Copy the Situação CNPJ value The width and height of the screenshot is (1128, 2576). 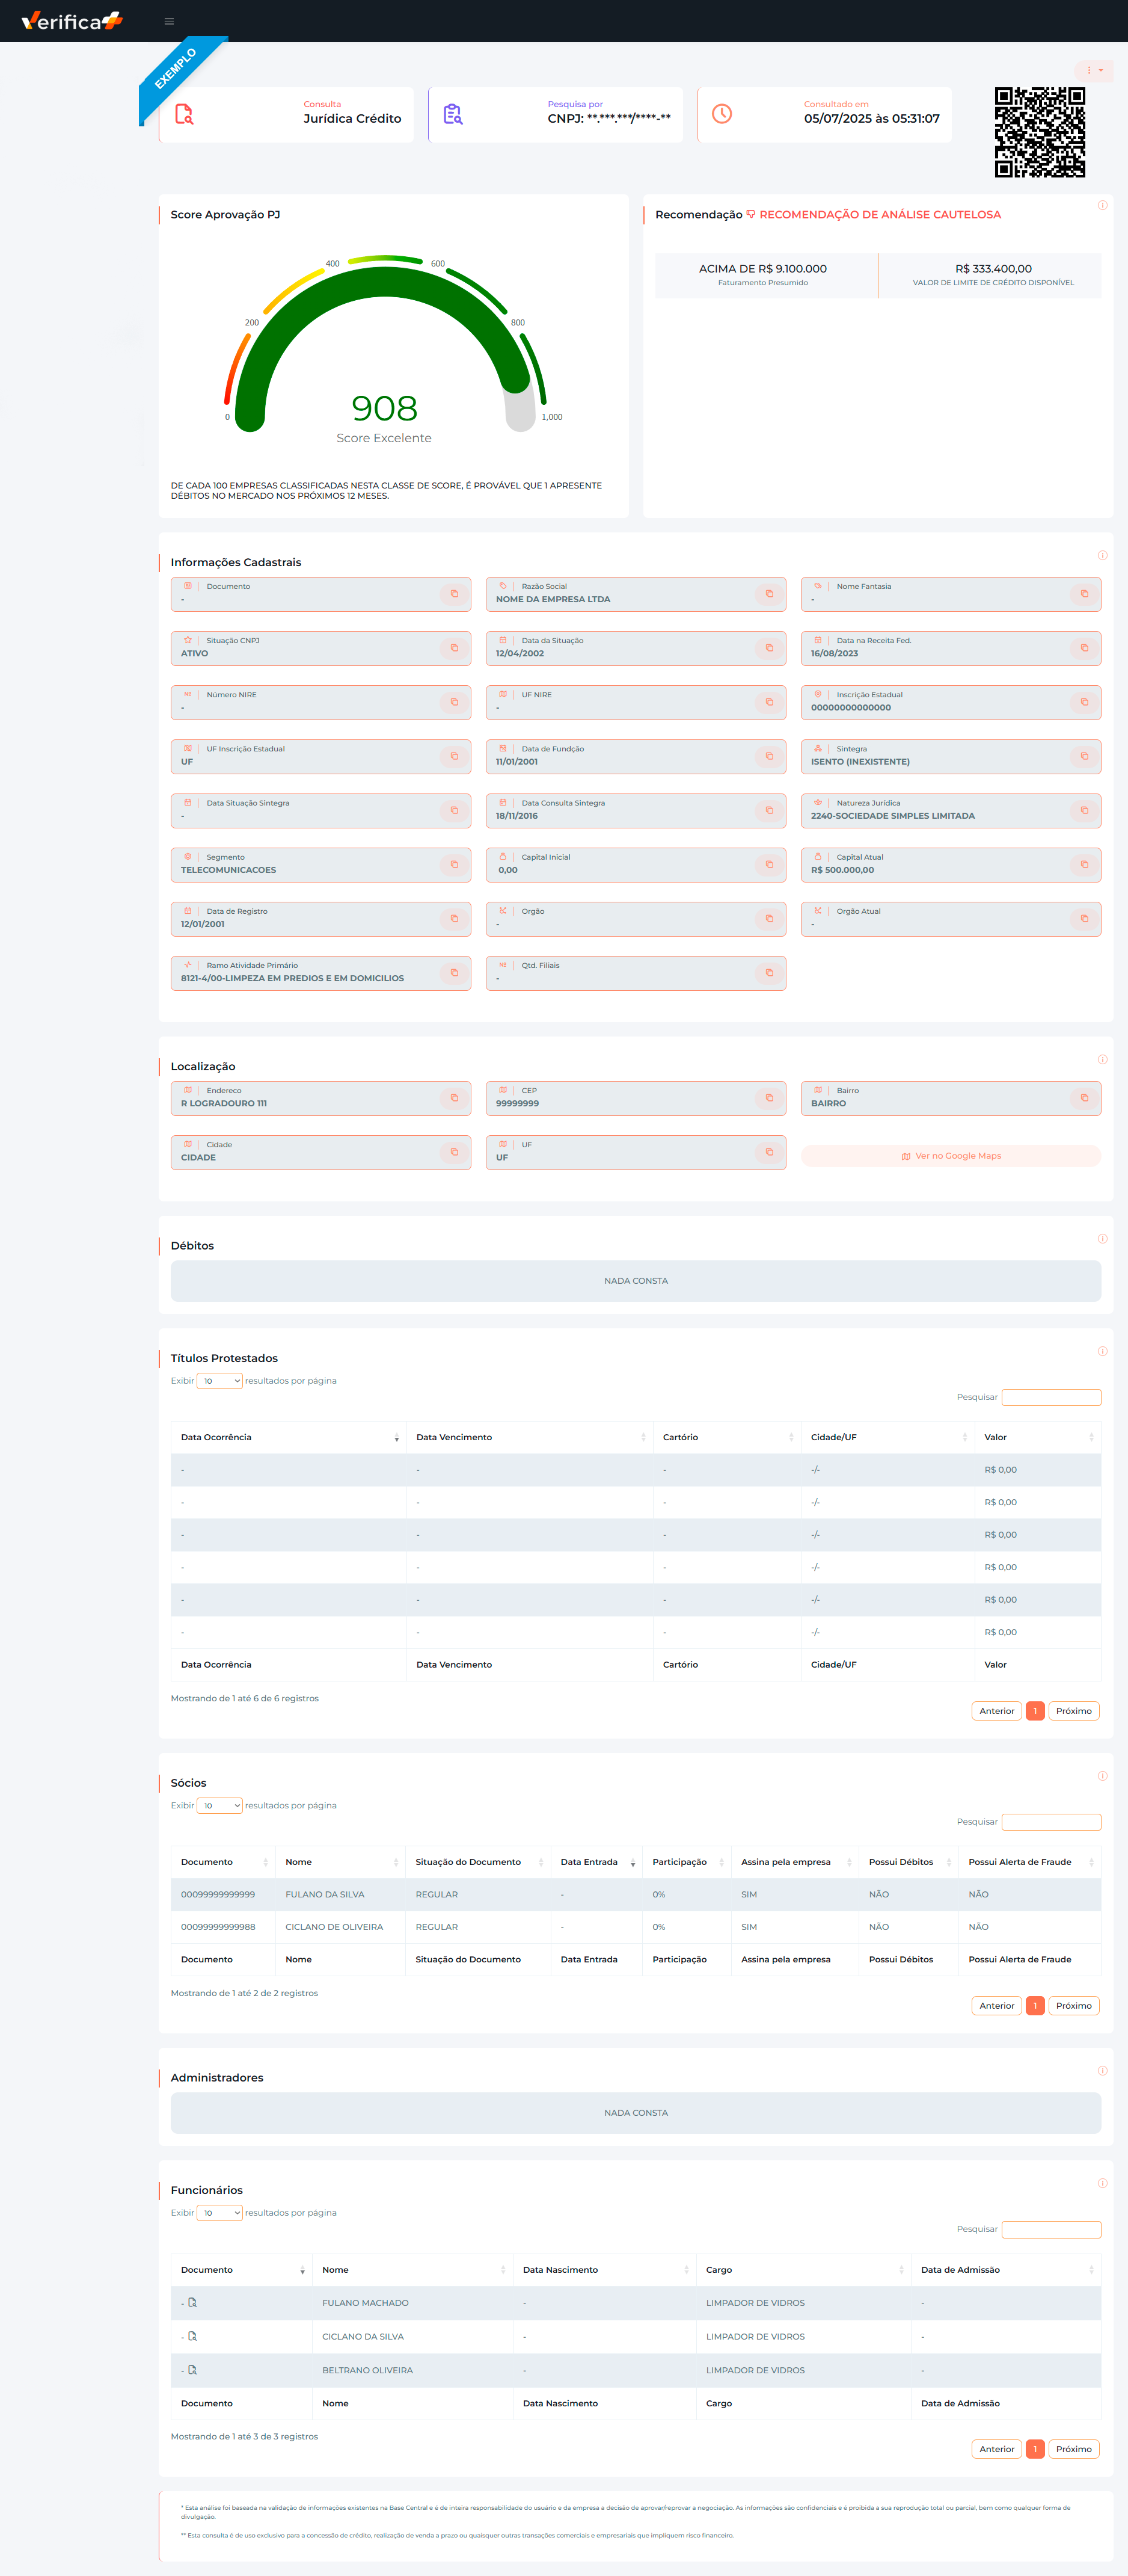453,648
